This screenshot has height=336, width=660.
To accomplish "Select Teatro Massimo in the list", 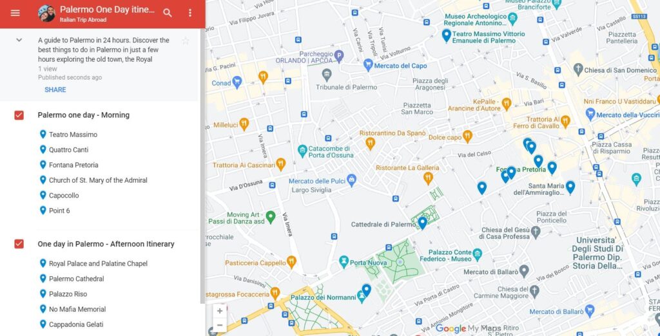I will point(73,135).
